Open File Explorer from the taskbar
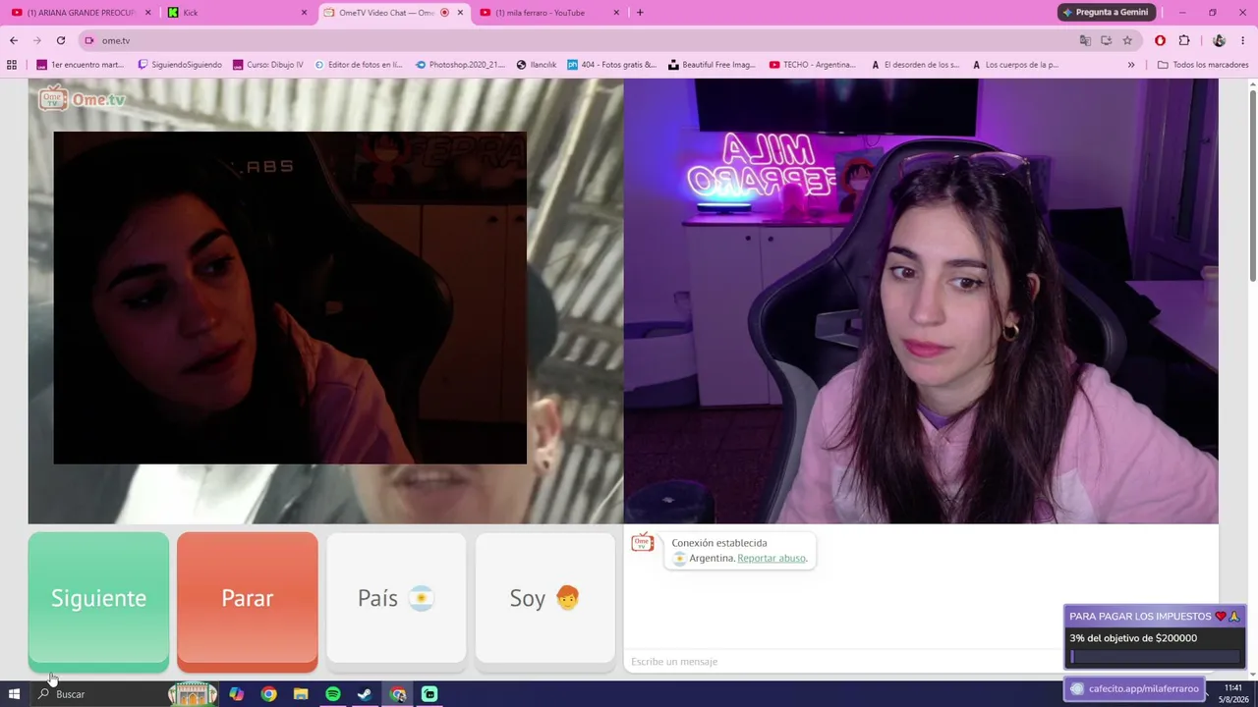 (x=301, y=694)
